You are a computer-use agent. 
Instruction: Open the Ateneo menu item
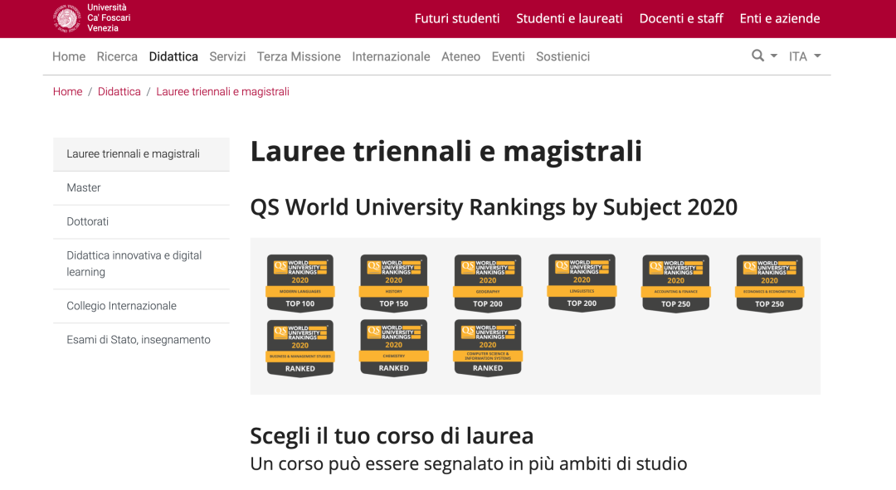460,56
